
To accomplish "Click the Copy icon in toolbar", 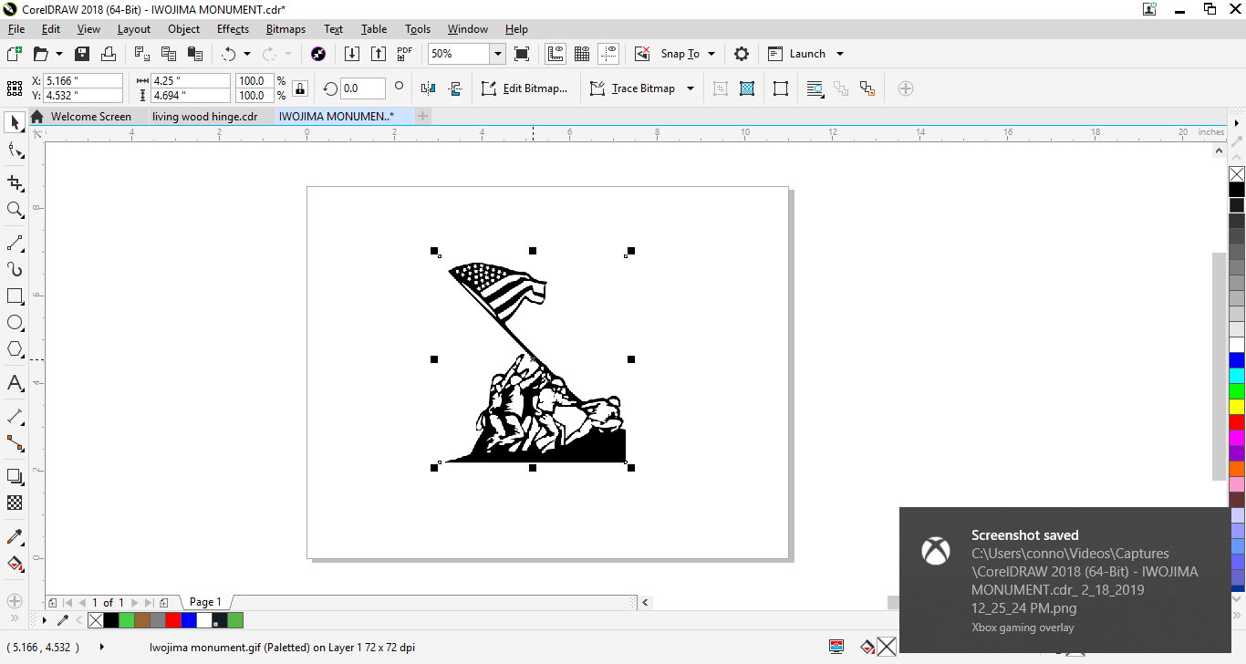I will pyautogui.click(x=169, y=54).
